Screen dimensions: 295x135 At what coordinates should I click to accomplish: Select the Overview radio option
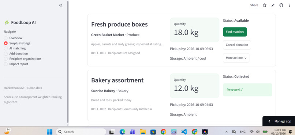click(13, 38)
